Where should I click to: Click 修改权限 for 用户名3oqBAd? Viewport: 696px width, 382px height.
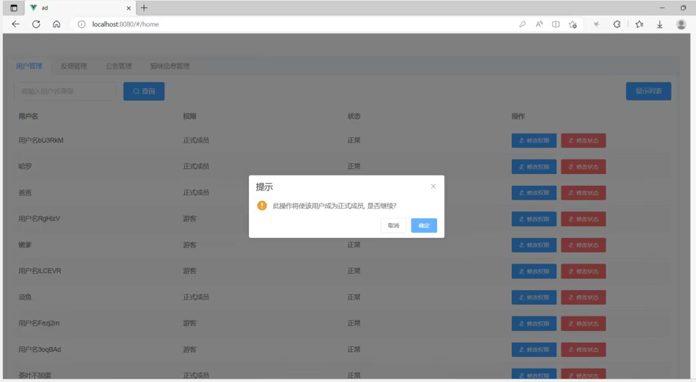tap(534, 350)
